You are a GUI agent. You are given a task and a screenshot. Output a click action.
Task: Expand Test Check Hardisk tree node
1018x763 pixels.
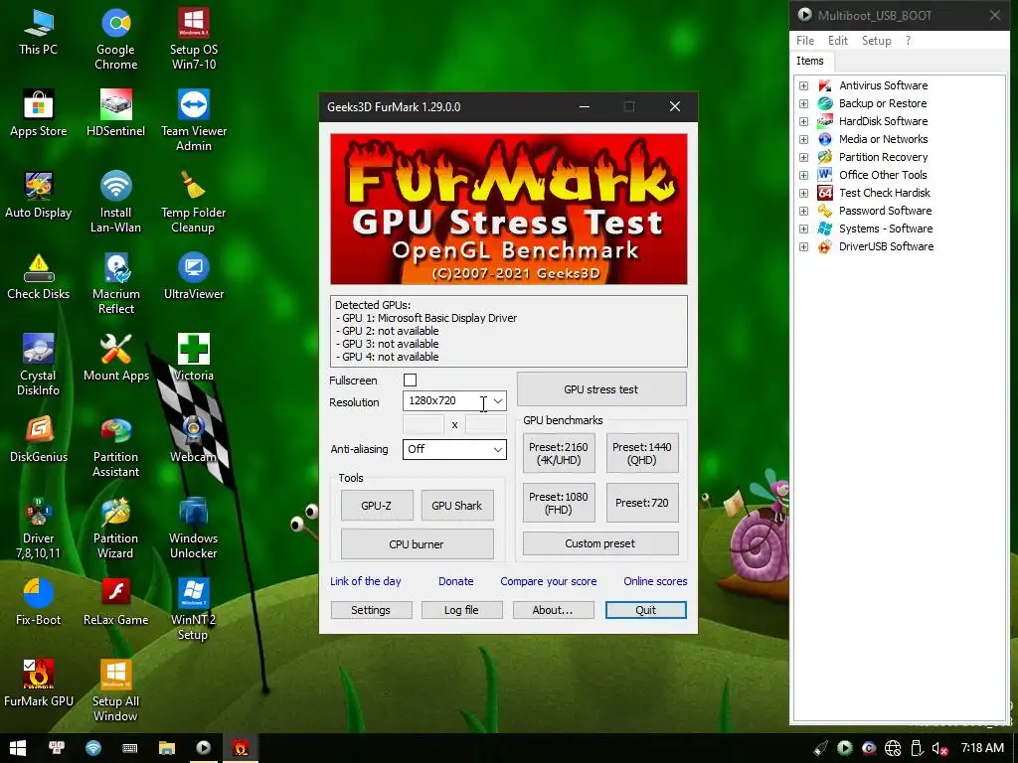tap(803, 193)
